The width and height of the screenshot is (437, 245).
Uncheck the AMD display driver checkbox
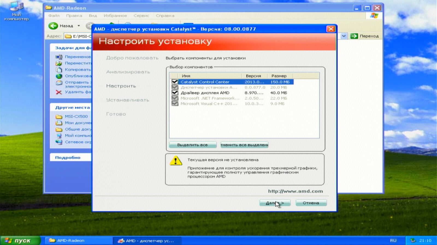pos(175,93)
